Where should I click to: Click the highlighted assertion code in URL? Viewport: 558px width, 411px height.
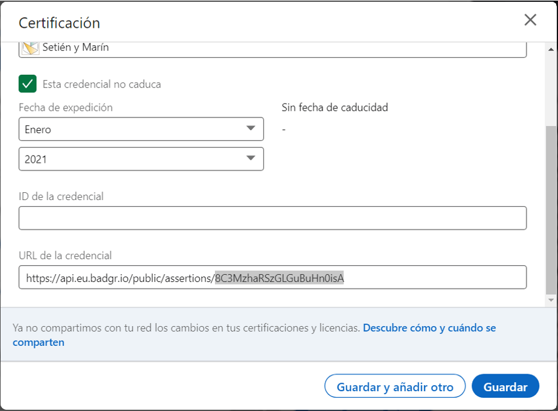[x=280, y=278]
